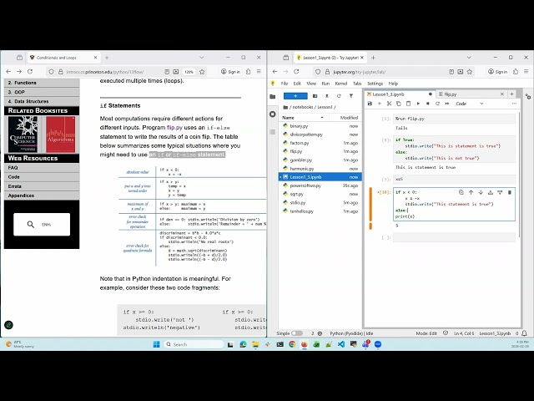Restart the kernel from notebook toolbar
Viewport: 534px width, 401px height.
[437, 104]
